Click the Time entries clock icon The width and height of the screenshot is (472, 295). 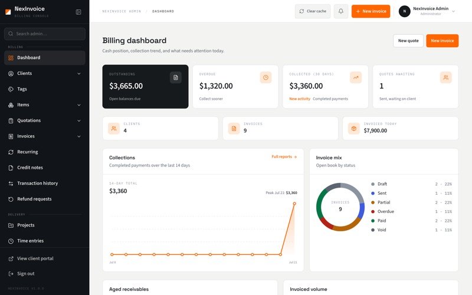(11, 241)
